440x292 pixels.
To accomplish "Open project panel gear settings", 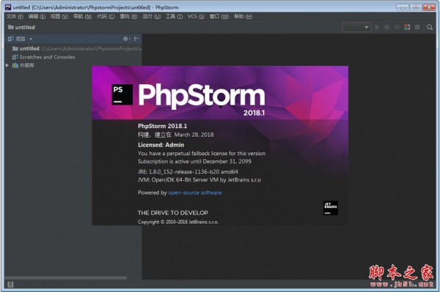I will point(127,39).
